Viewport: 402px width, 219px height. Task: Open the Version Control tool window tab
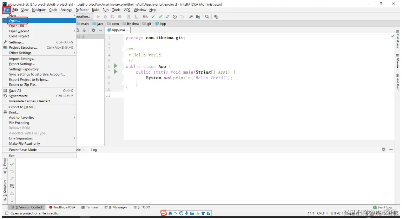(27, 207)
